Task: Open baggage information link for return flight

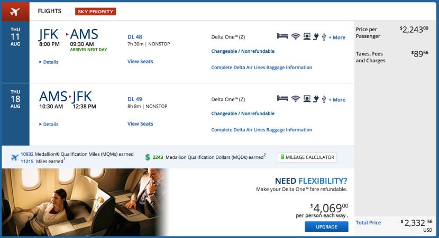Action: (x=261, y=130)
